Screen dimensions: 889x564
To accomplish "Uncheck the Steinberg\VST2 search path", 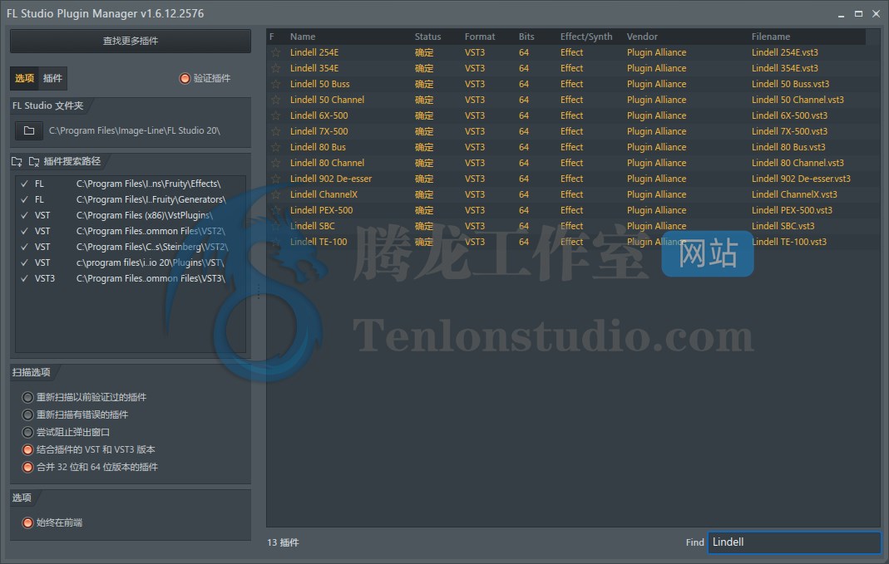I will pos(24,248).
